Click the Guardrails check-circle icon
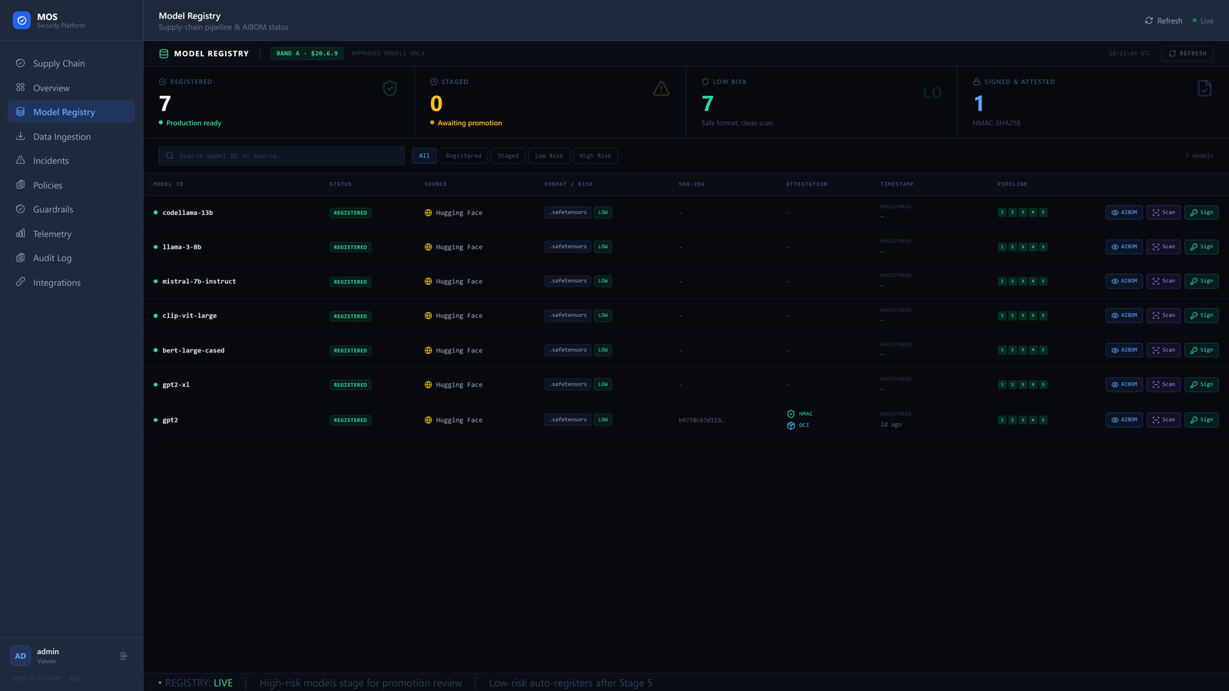This screenshot has height=691, width=1229. point(21,209)
